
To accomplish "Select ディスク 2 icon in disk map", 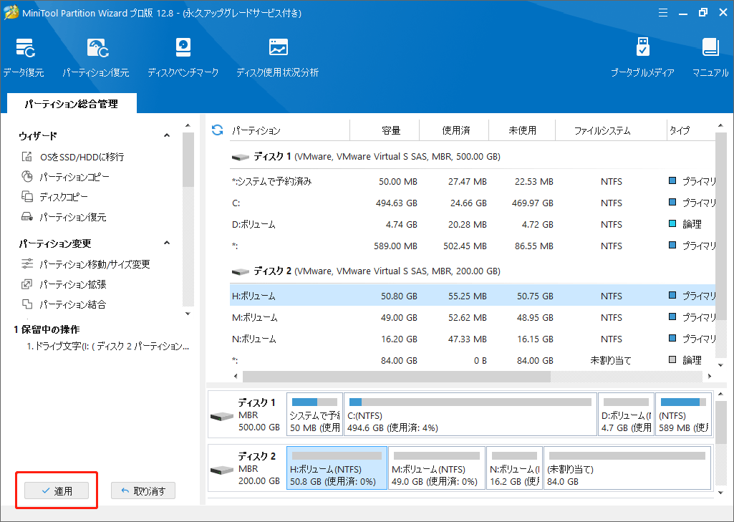I will [222, 470].
